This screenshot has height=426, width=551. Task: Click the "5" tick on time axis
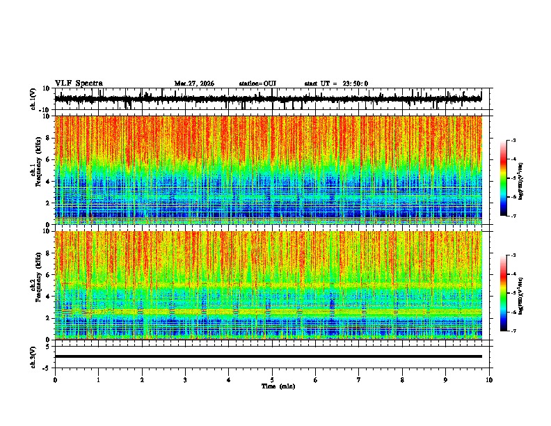(272, 380)
